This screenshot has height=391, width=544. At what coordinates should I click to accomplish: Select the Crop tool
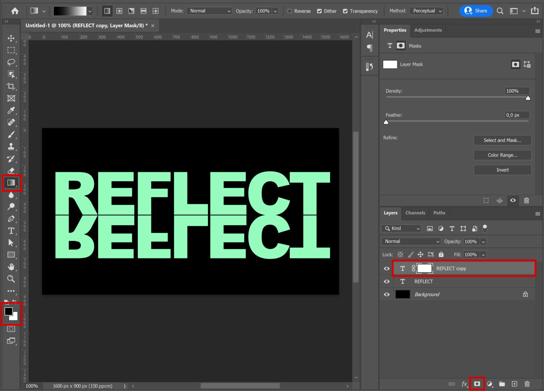[x=11, y=86]
